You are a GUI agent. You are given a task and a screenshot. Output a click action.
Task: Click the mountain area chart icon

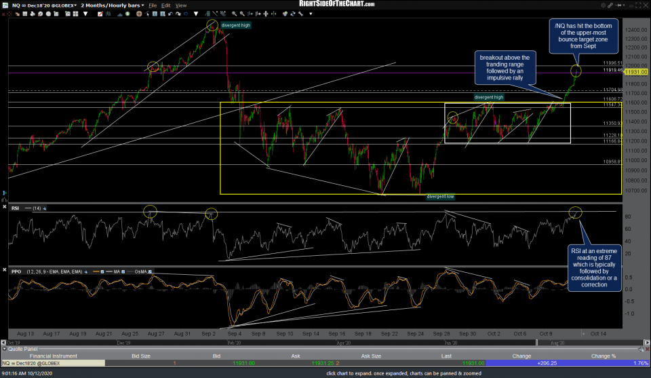[119, 14]
